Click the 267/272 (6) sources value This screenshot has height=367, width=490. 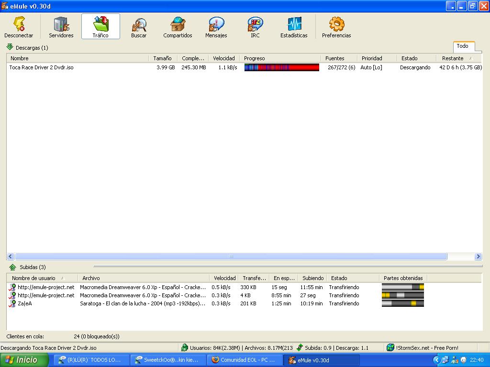[341, 67]
